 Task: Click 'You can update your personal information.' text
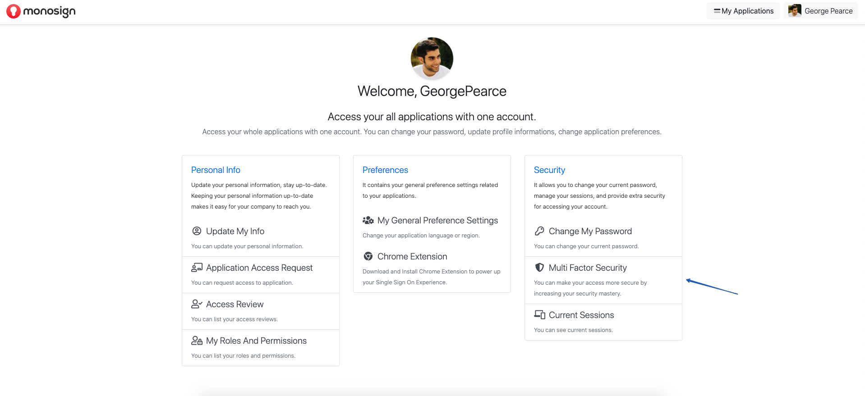pyautogui.click(x=247, y=246)
